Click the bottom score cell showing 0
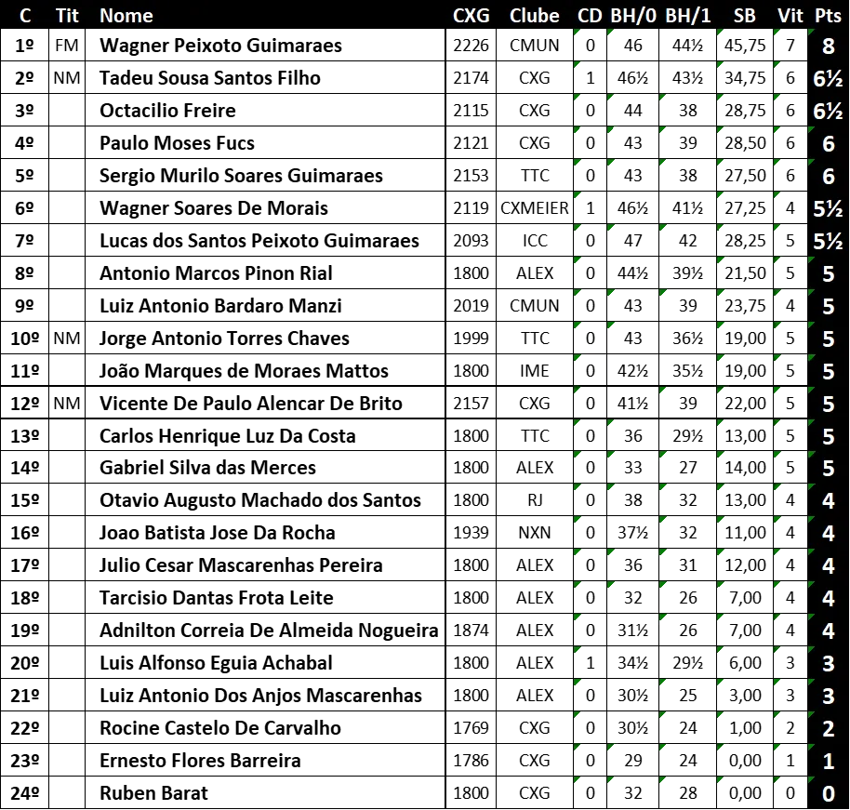The height and width of the screenshot is (810, 850). [828, 794]
